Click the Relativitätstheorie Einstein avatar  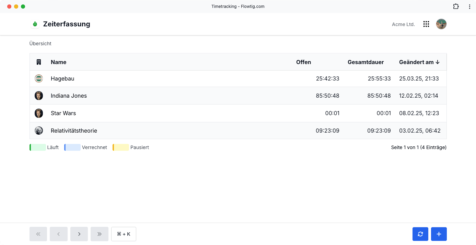point(39,131)
